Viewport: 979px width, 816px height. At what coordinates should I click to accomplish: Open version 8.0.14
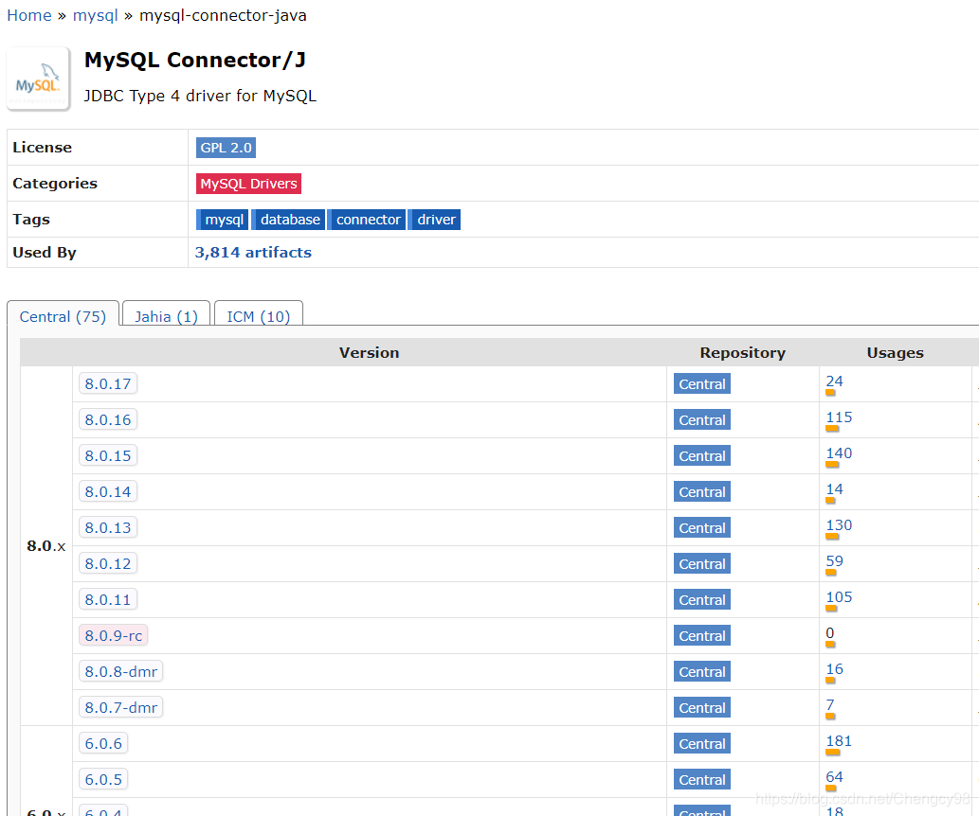coord(108,491)
